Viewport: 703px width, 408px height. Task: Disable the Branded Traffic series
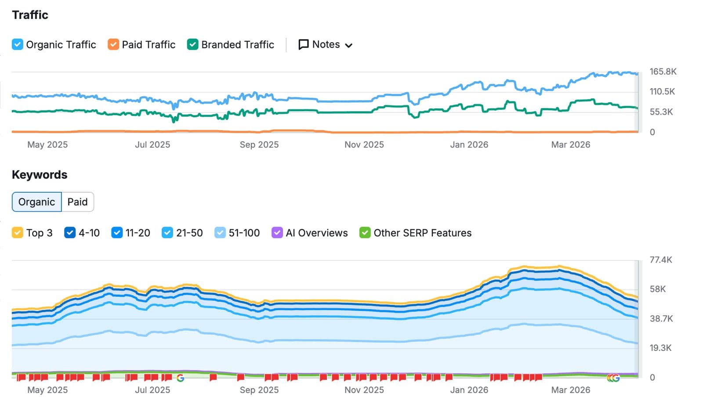[192, 44]
